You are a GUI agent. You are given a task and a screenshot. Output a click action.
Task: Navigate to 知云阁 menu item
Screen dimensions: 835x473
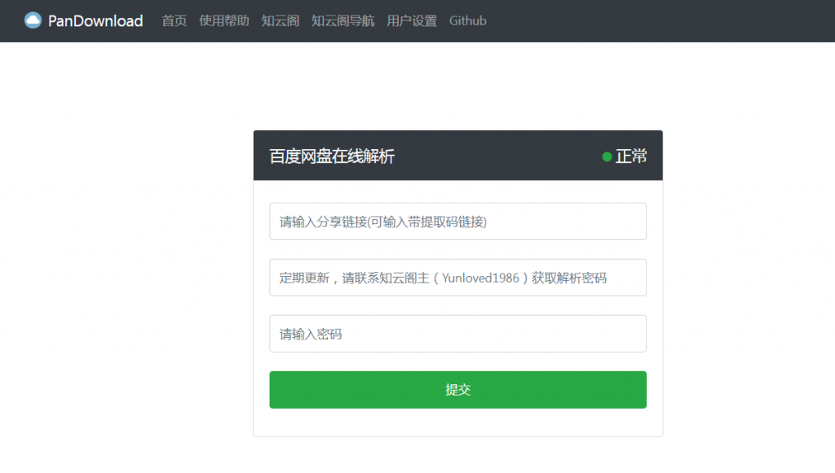(x=280, y=21)
